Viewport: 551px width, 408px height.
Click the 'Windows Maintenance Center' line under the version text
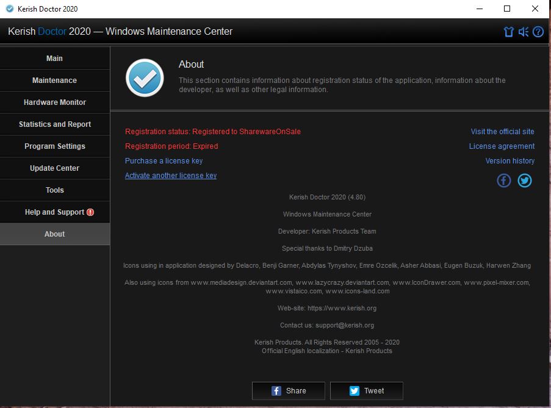click(327, 214)
